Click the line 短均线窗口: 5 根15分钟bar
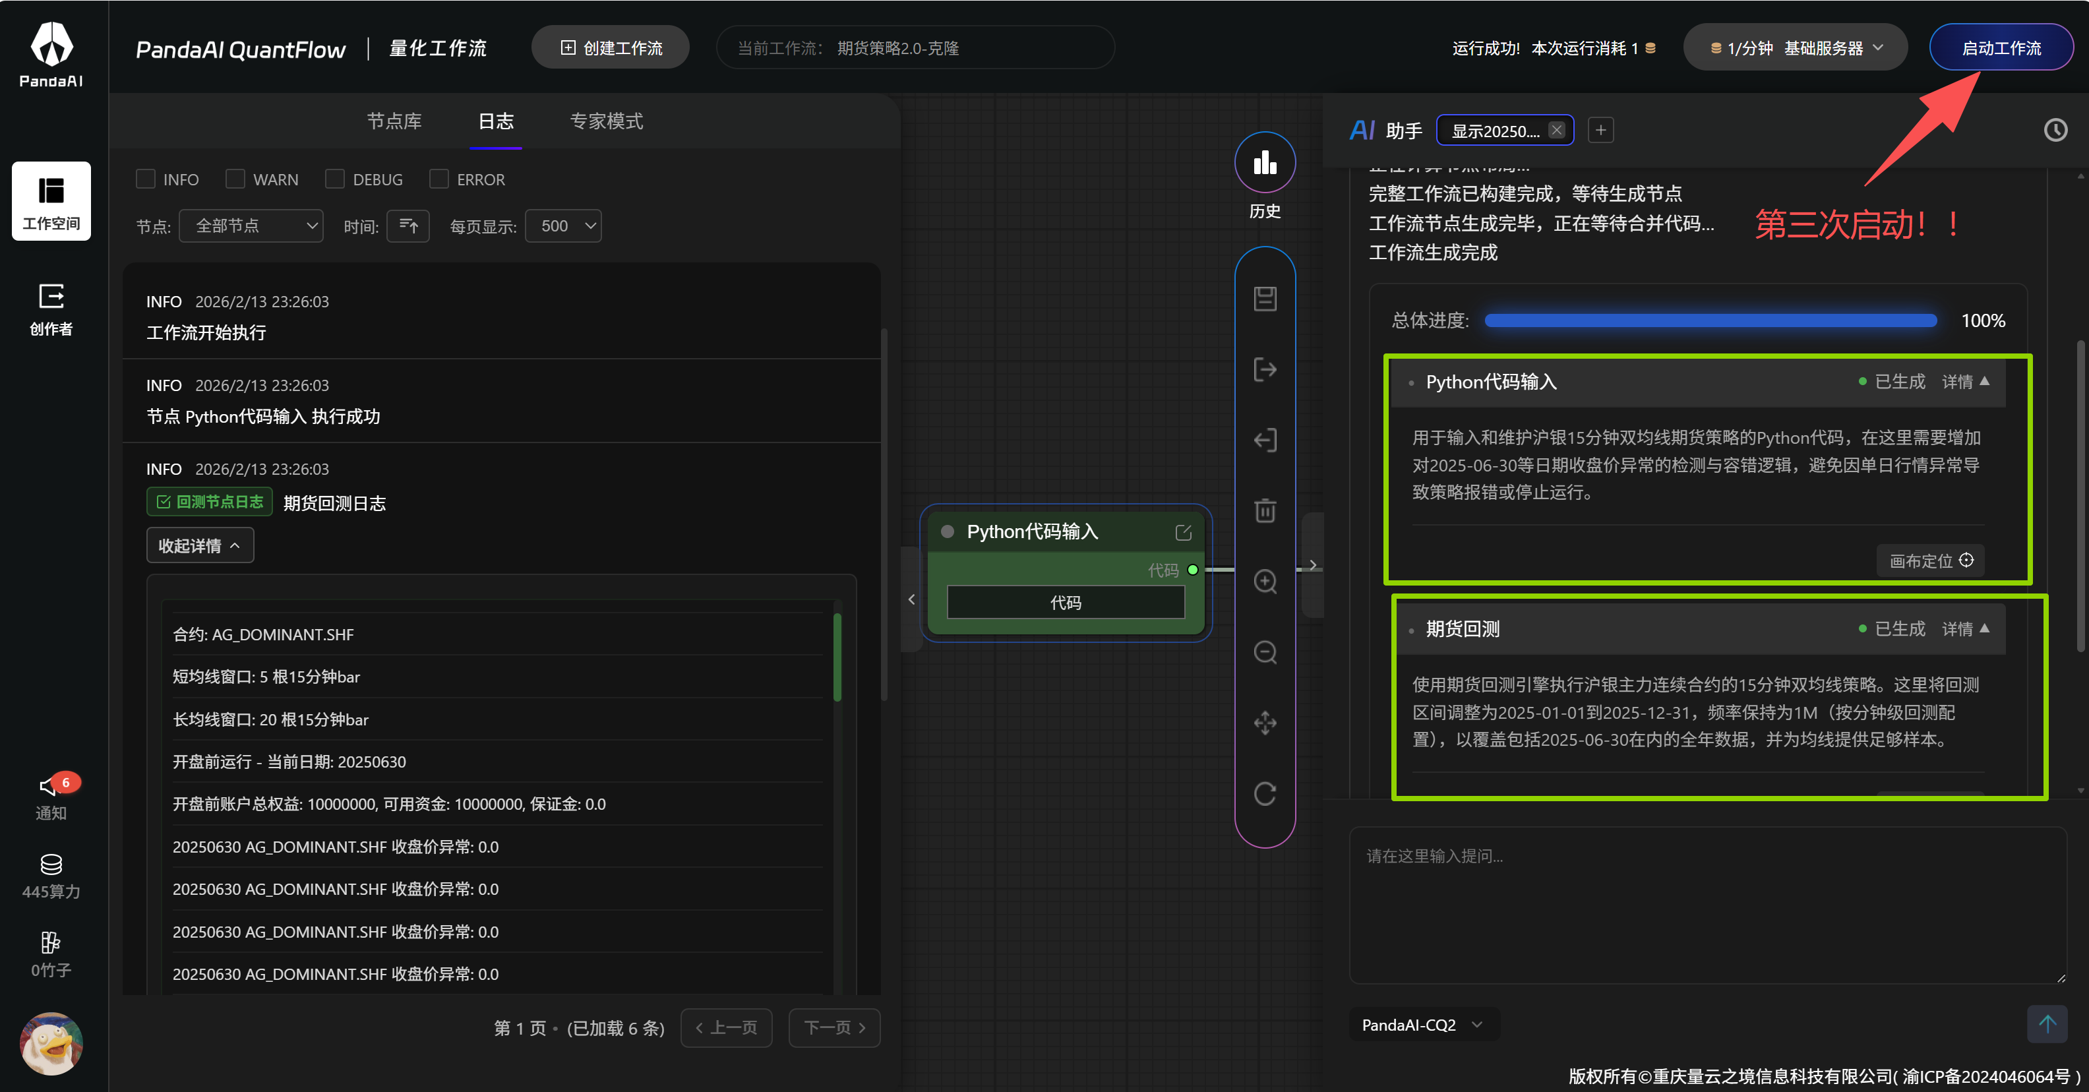 click(266, 677)
